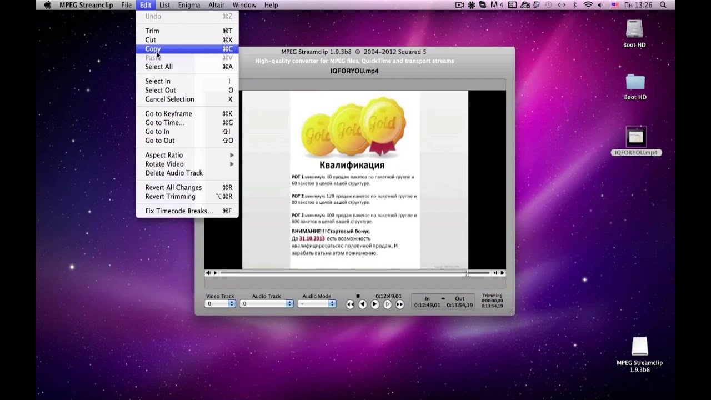Viewport: 711px width, 400px height.
Task: Click the camera recorder menu bar icon
Action: pos(459,5)
